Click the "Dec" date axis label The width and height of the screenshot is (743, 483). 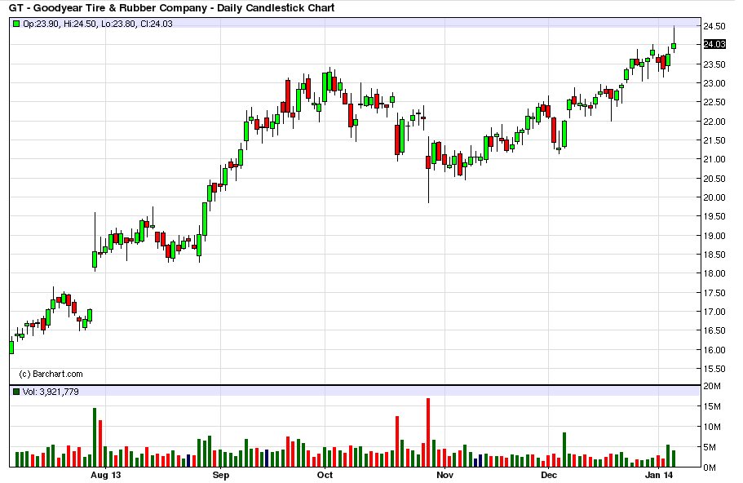tap(549, 475)
